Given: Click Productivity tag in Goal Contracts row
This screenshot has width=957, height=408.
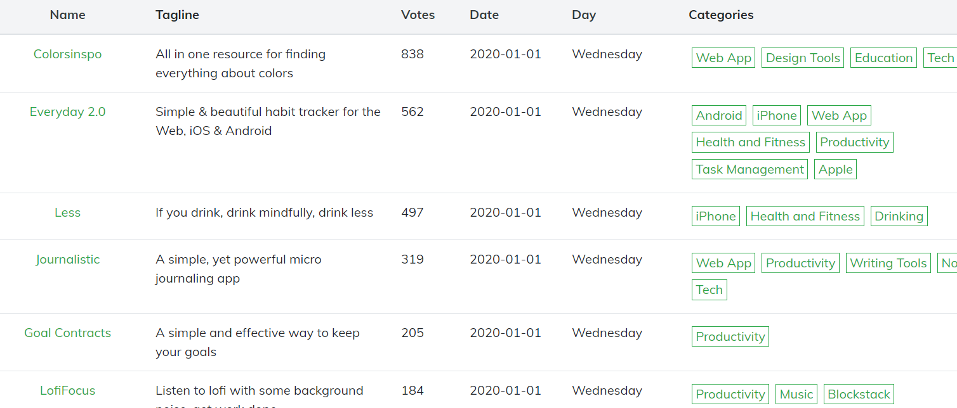Looking at the screenshot, I should coord(730,336).
